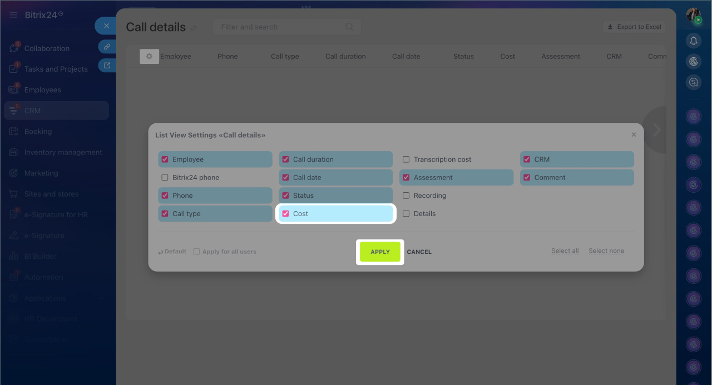This screenshot has width=712, height=385.
Task: Click the gear icon for list settings
Action: coord(149,56)
